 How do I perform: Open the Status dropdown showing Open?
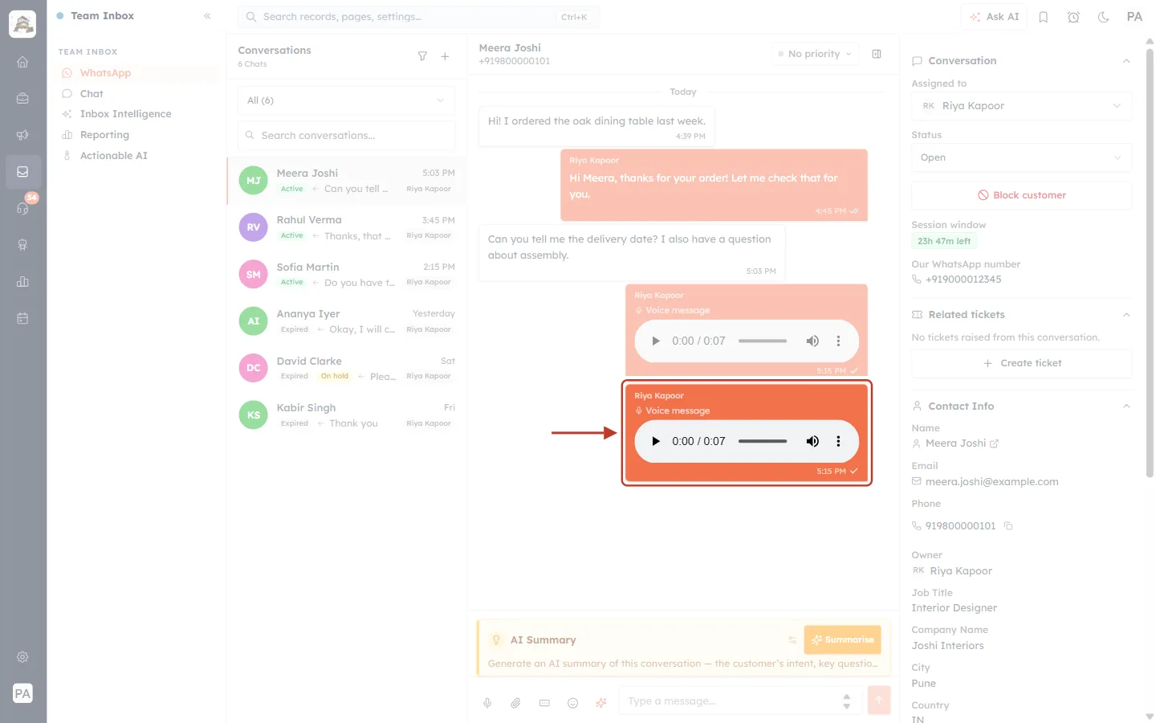(x=1021, y=157)
